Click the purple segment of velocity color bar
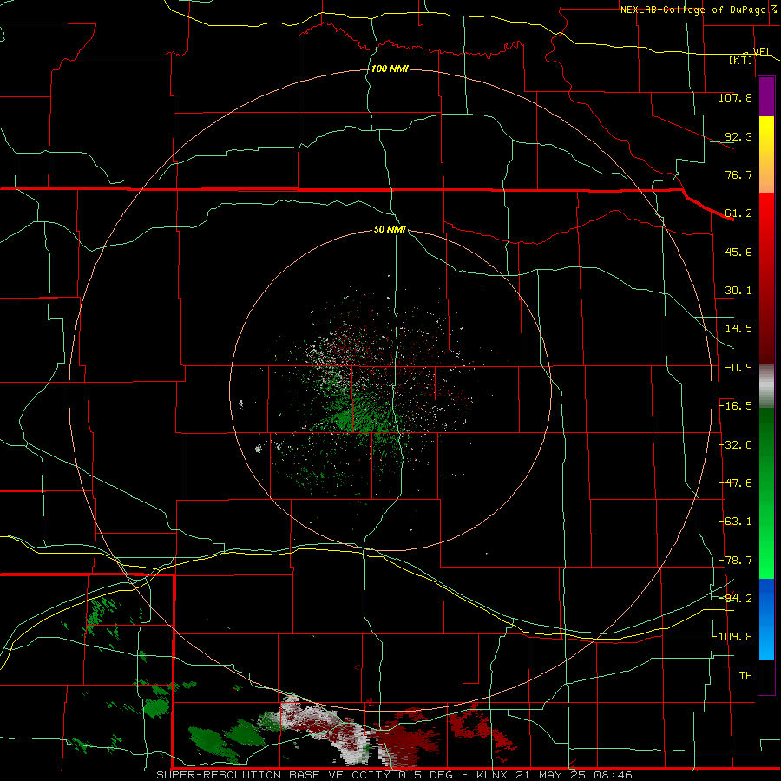 click(766, 97)
